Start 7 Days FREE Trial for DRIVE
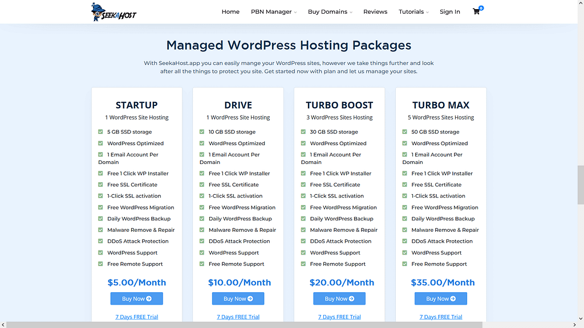This screenshot has width=584, height=328. [x=238, y=317]
